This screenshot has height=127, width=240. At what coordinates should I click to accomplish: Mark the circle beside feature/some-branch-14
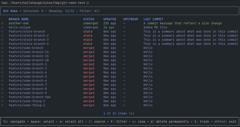(2, 52)
